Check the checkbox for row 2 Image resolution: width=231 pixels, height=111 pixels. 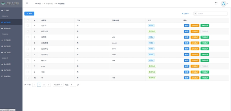28,31
